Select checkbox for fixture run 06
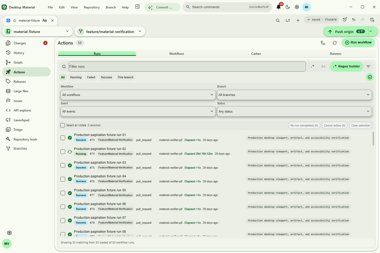This screenshot has width=380, height=253. pyautogui.click(x=63, y=207)
